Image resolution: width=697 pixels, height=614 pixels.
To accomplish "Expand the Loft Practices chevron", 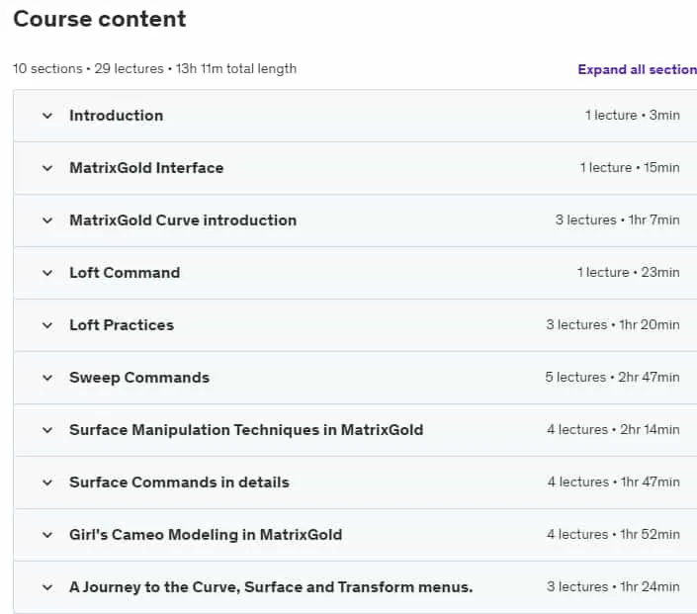I will click(47, 325).
